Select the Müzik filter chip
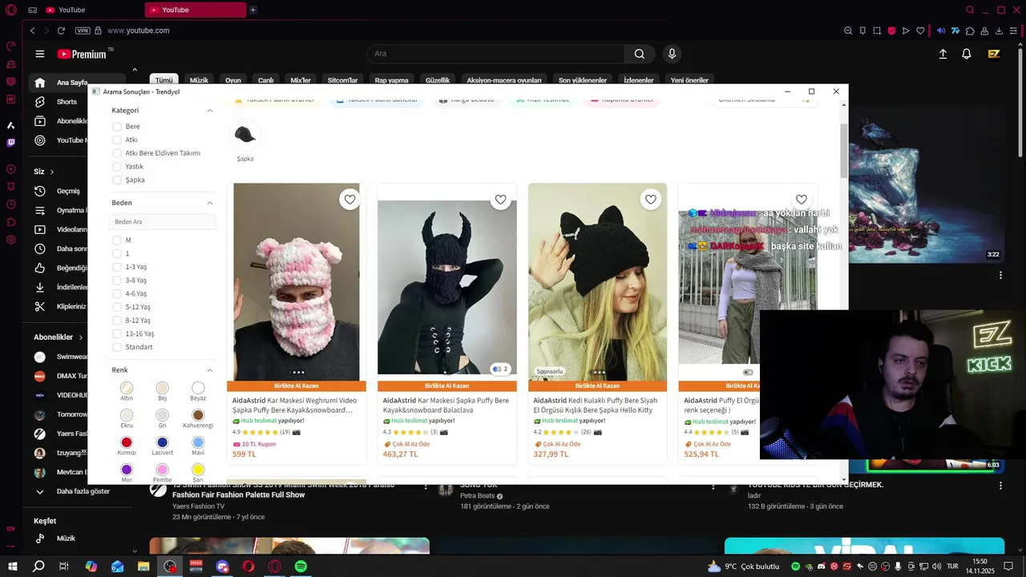This screenshot has height=577, width=1026. pyautogui.click(x=199, y=80)
